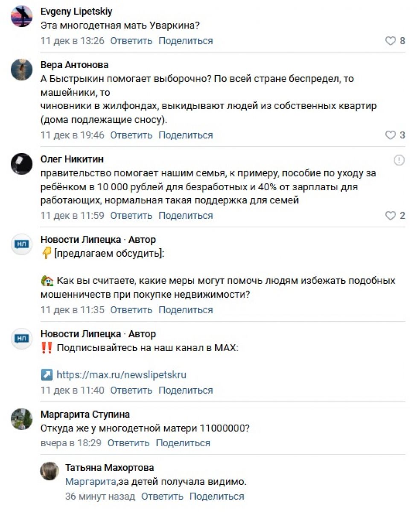Open Evgeny Lipetskiy's profile avatar
This screenshot has height=512, width=417.
click(x=22, y=17)
